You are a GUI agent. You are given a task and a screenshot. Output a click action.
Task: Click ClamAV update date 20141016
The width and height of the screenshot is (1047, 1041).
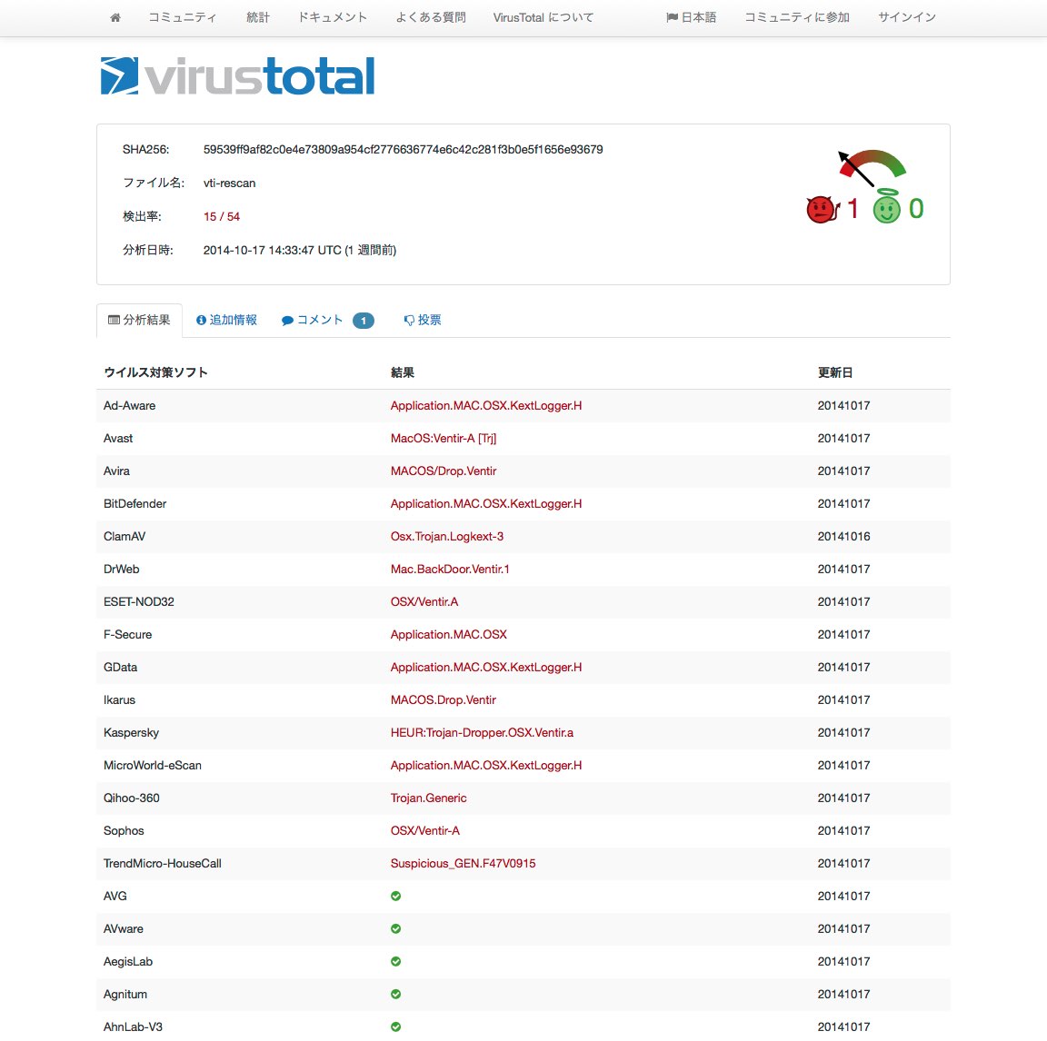pyautogui.click(x=844, y=537)
